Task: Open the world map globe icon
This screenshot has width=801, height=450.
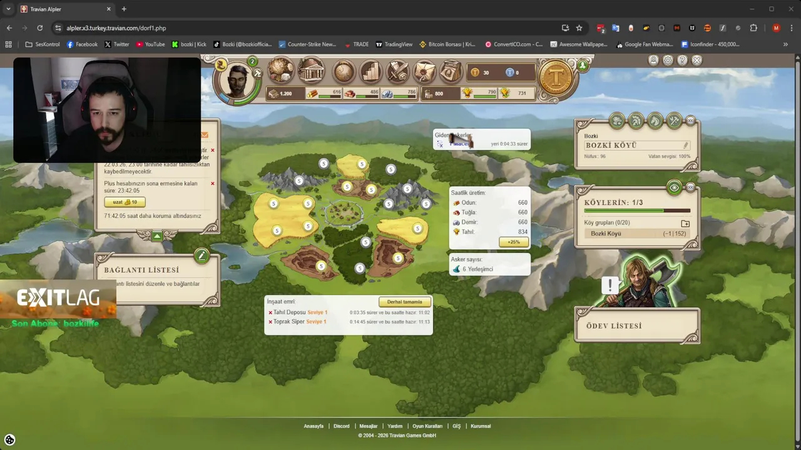Action: 344,72
